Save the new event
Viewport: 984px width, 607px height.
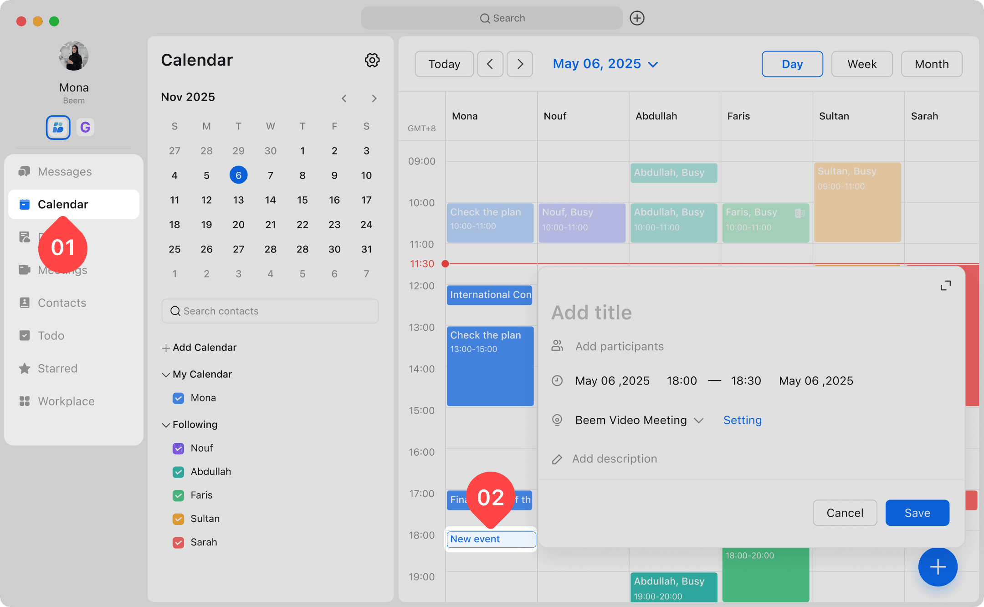pos(917,513)
